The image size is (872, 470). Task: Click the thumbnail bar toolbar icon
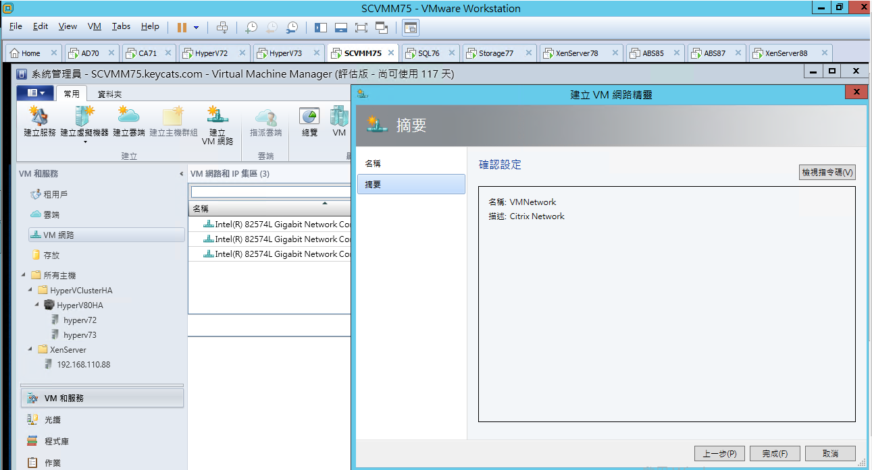coord(341,27)
